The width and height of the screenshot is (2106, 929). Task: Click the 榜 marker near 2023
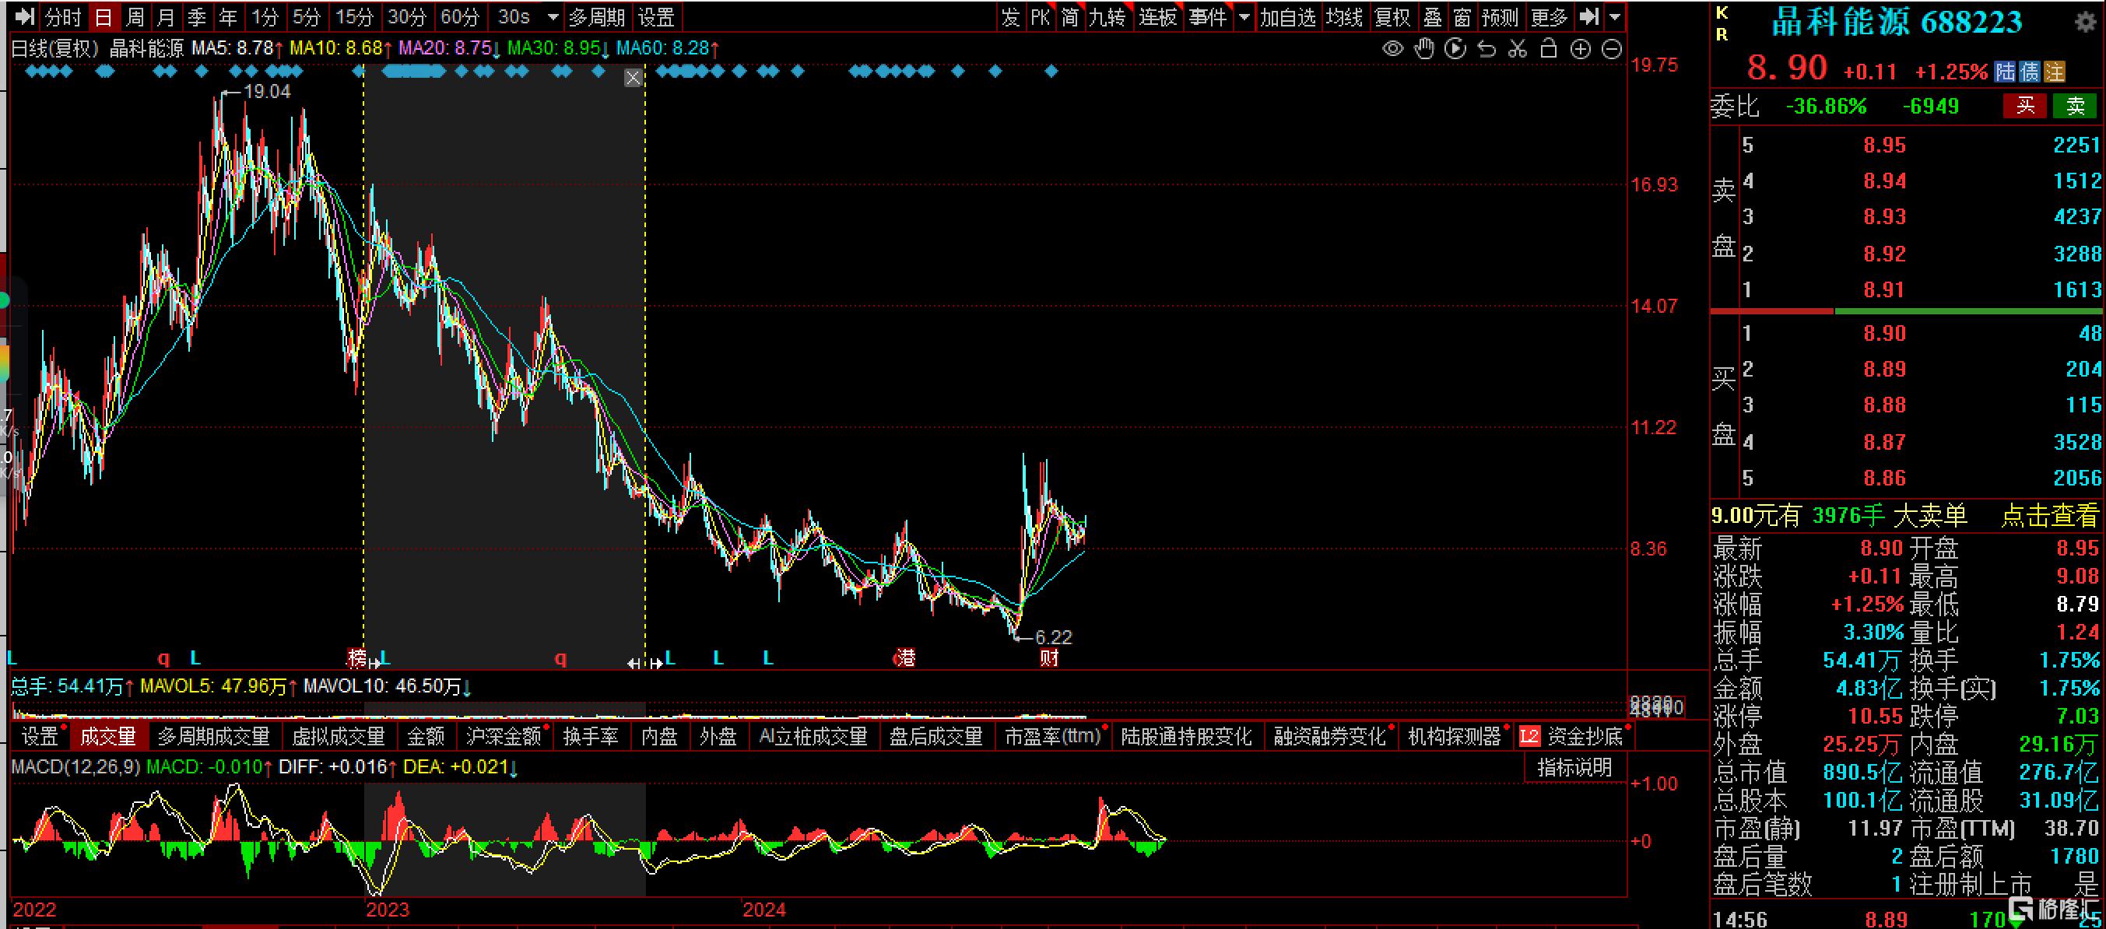click(x=356, y=657)
